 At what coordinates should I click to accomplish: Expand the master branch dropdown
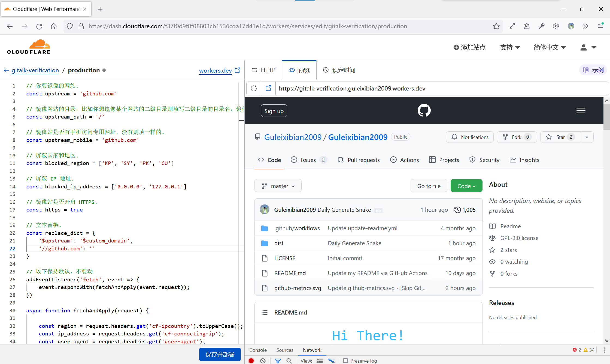pos(278,186)
